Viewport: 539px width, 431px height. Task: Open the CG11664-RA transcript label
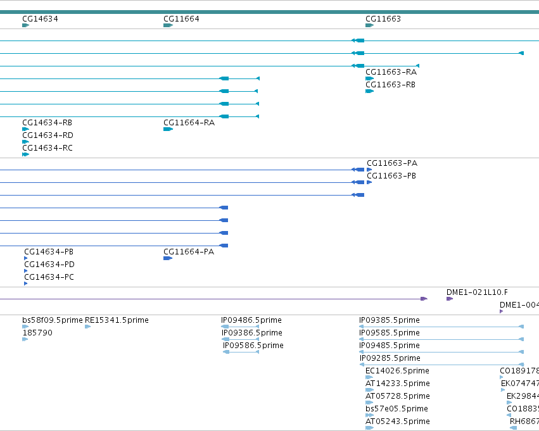click(x=189, y=123)
